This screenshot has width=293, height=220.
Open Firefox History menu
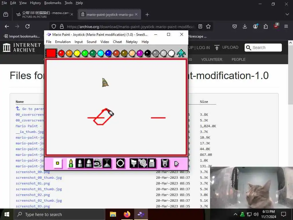click(x=35, y=3)
